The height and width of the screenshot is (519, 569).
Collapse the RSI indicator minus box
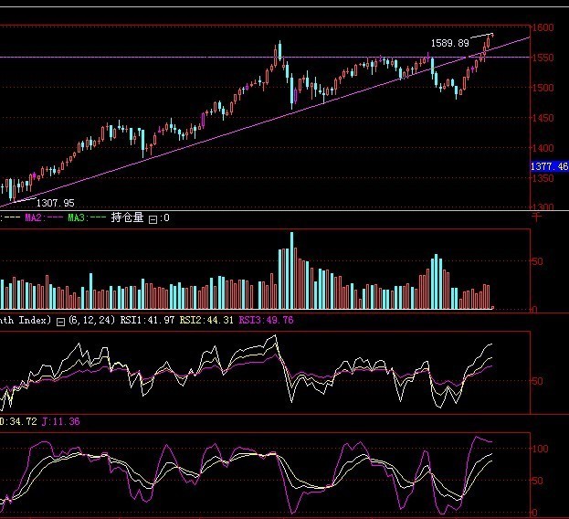point(60,321)
